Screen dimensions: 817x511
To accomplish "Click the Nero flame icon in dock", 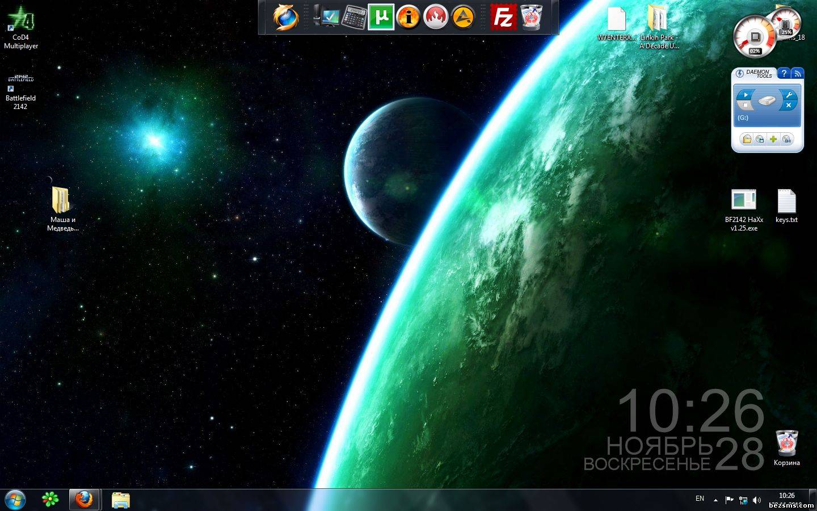I will [x=436, y=17].
